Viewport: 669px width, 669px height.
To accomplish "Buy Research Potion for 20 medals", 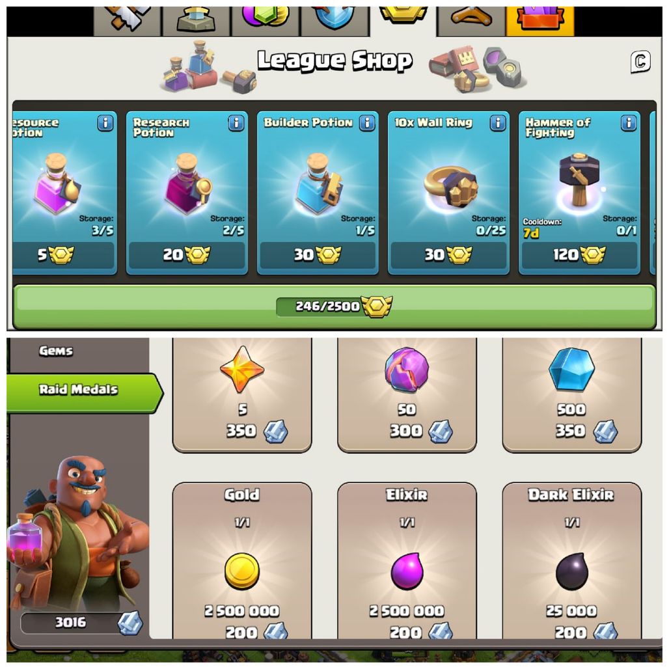I will click(187, 255).
